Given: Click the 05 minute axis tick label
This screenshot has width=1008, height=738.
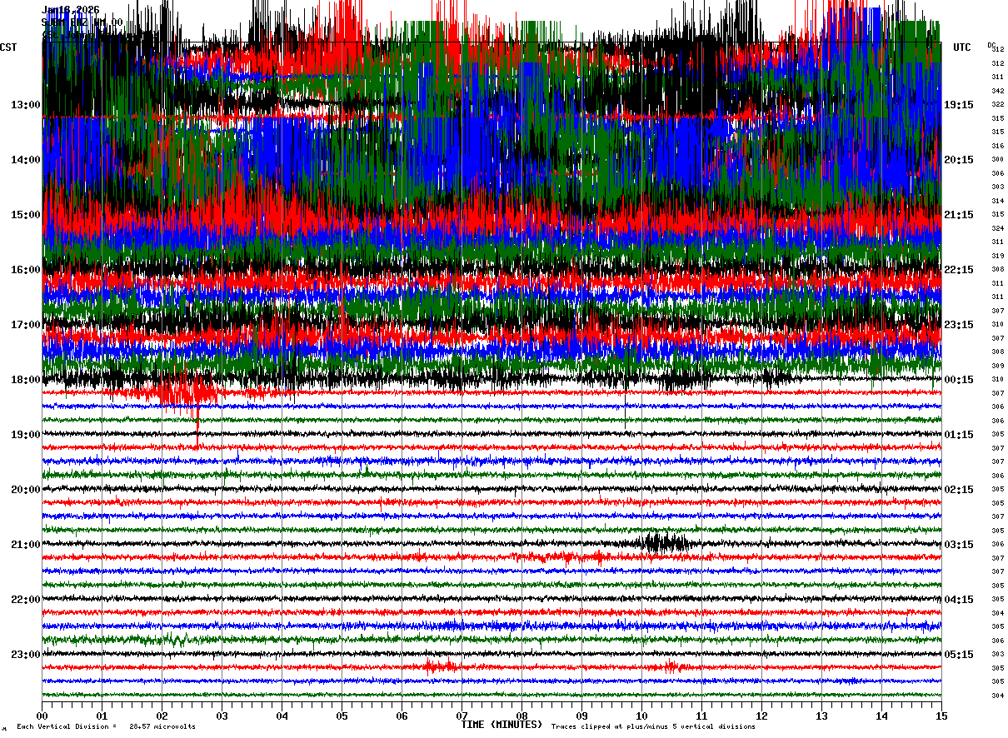Looking at the screenshot, I should 342,716.
